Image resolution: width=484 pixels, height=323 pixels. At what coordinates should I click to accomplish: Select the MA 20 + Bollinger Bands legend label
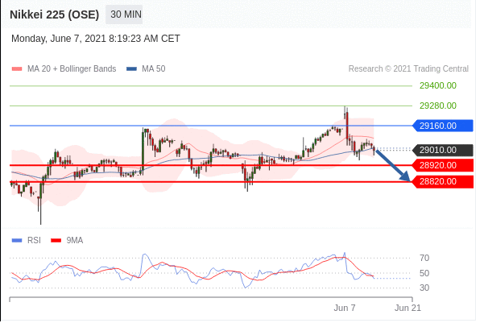tap(72, 68)
